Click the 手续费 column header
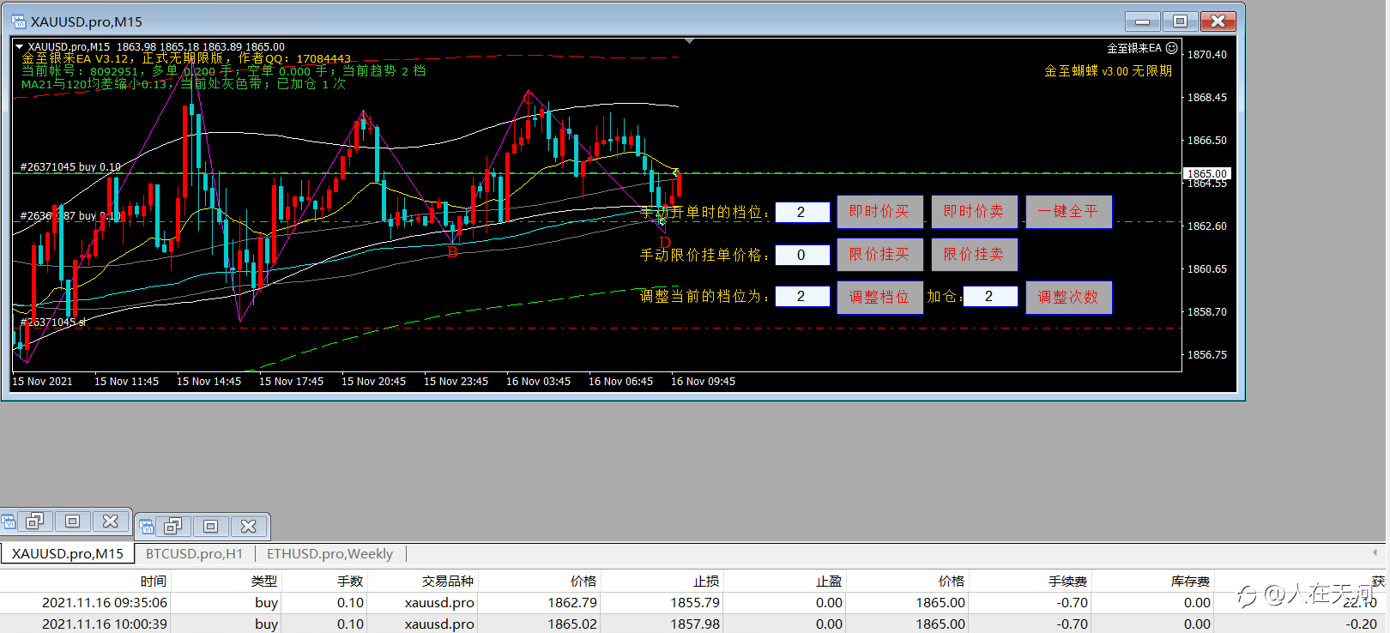Screen dimensions: 1390x633 click(x=1030, y=582)
